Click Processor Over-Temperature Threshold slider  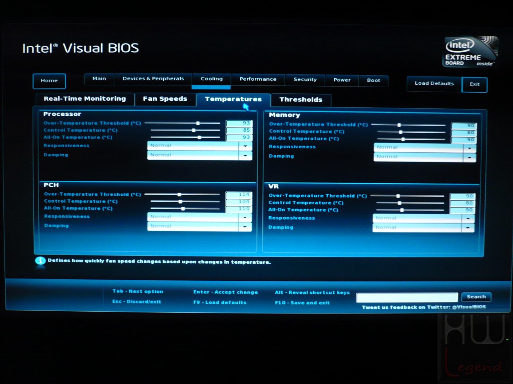click(x=182, y=123)
